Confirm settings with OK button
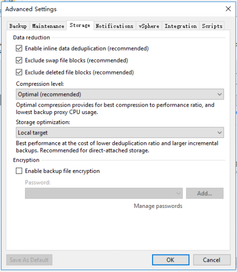 click(x=170, y=260)
